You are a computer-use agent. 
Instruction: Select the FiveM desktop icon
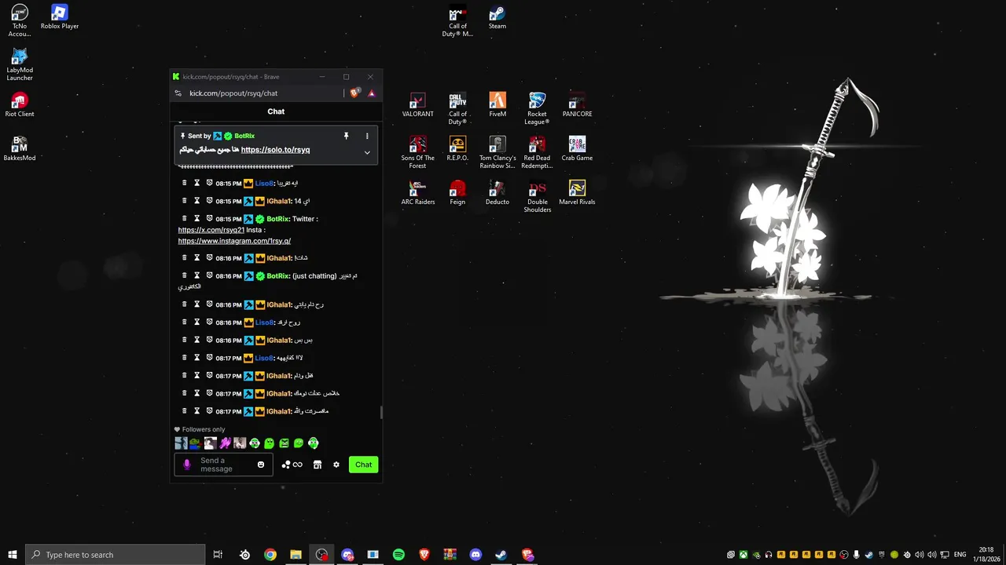pyautogui.click(x=497, y=105)
